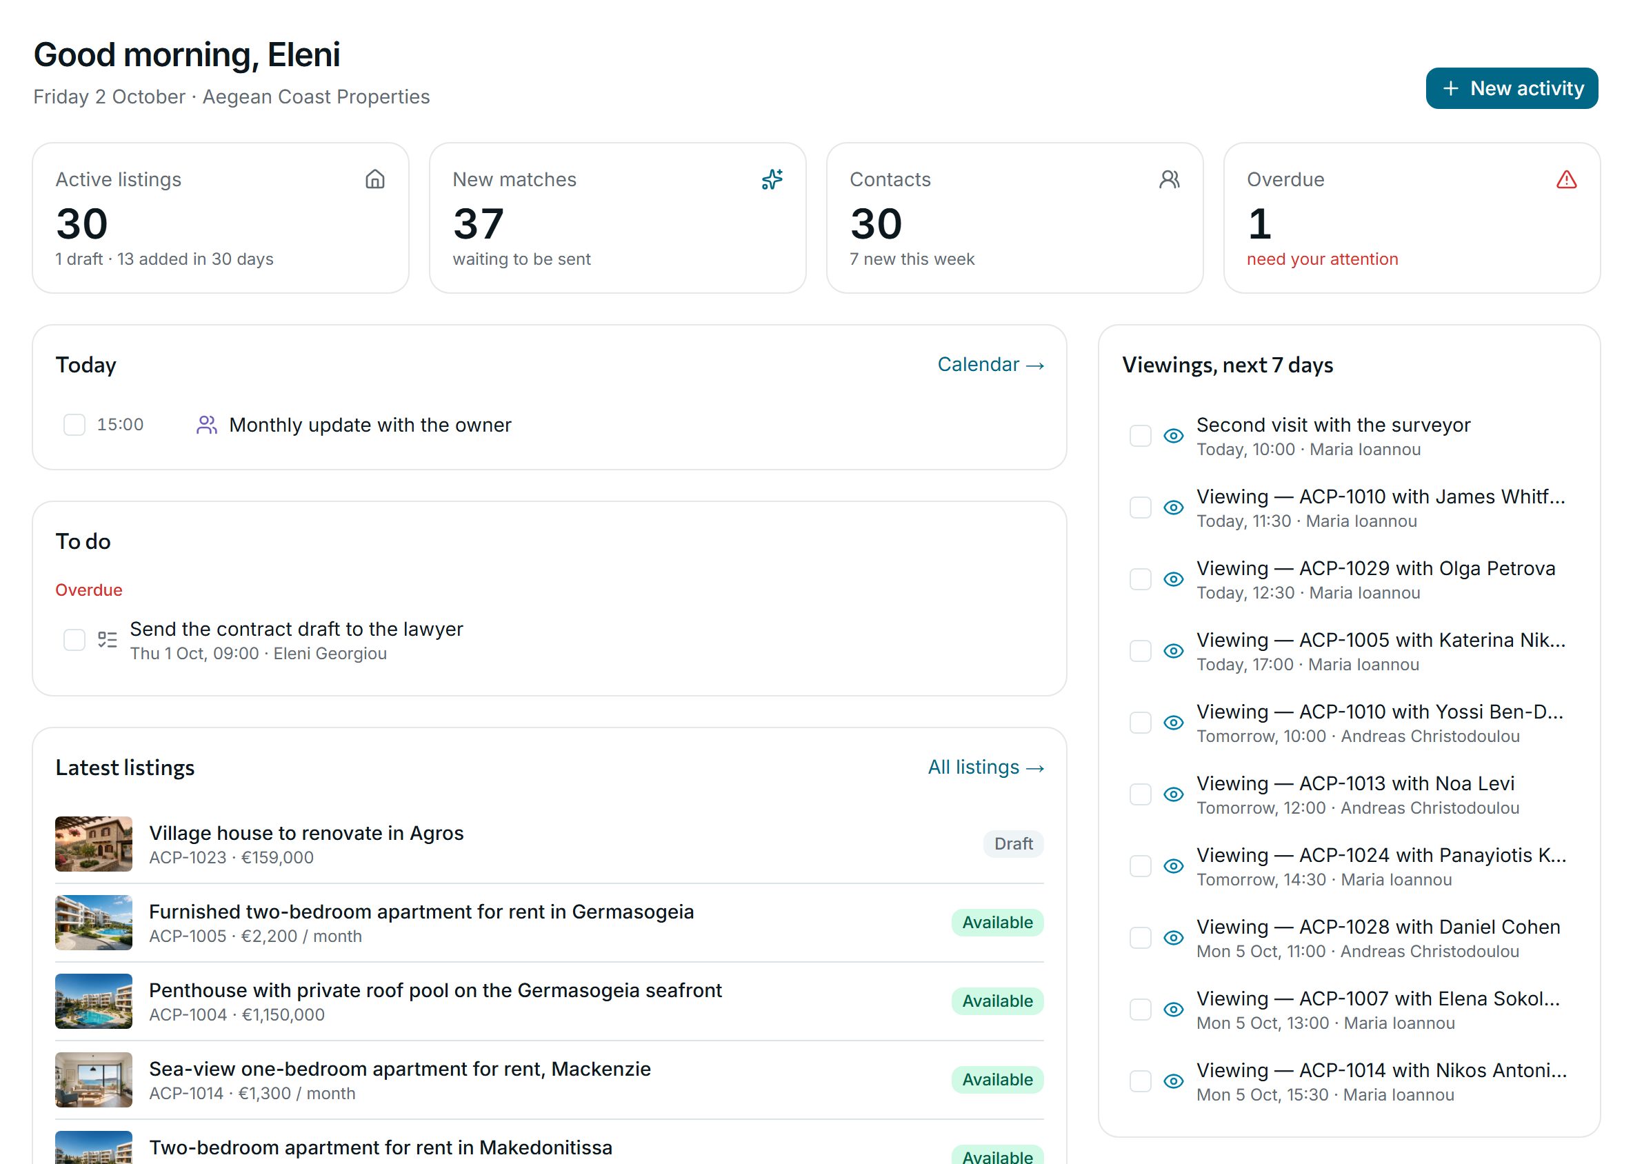
Task: Click the meeting icon beside Monthly update with the owner
Action: pos(206,425)
